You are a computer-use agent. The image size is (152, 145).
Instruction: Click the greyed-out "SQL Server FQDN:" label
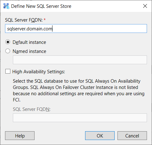tap(32, 109)
